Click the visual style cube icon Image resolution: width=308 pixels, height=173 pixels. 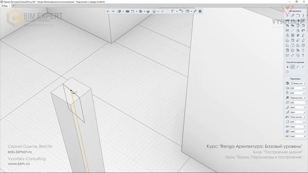point(154,12)
